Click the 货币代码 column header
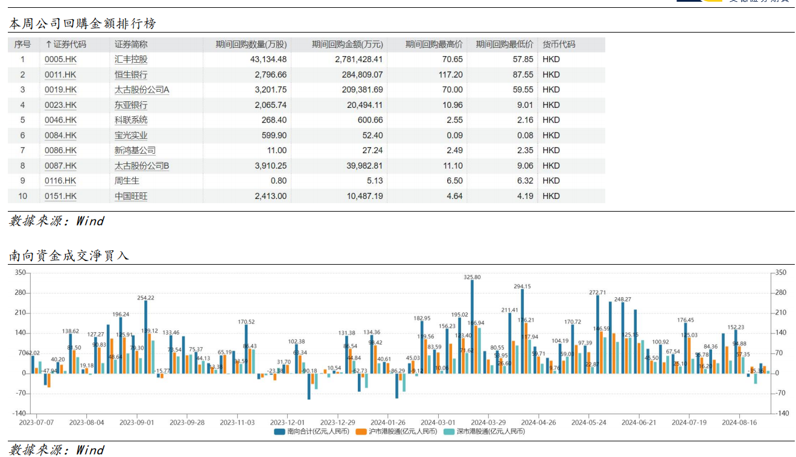The image size is (796, 457). (x=559, y=45)
